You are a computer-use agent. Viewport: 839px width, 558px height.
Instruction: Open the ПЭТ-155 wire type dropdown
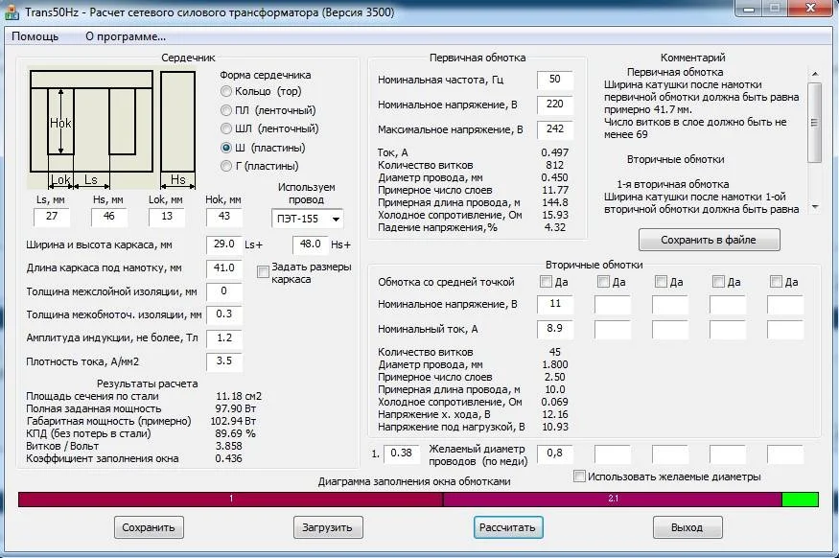tap(307, 219)
